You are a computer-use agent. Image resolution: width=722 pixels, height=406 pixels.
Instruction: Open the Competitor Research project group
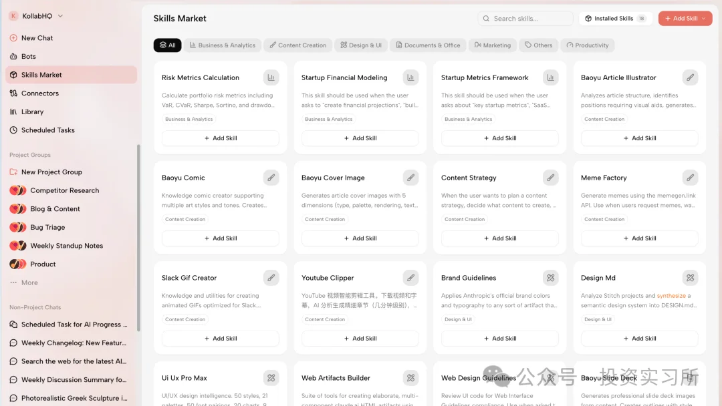pyautogui.click(x=64, y=191)
